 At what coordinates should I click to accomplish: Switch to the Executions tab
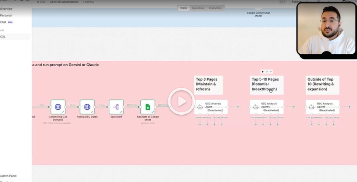click(198, 8)
